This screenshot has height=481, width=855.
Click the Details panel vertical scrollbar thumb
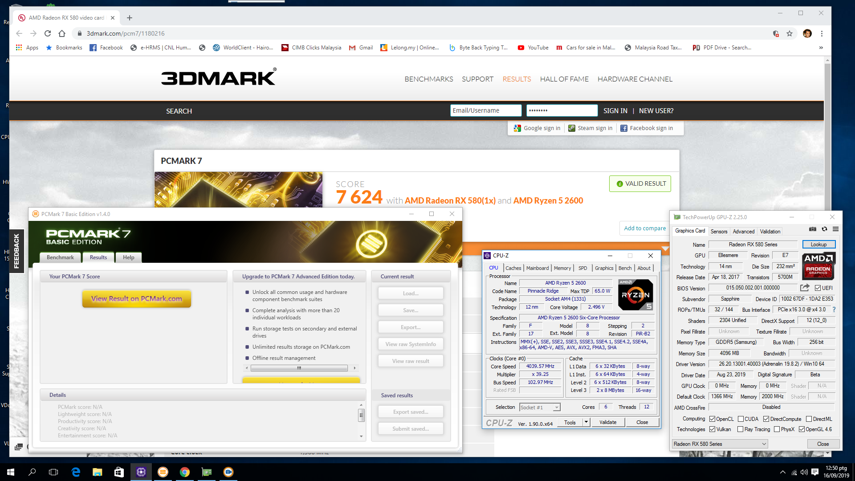point(361,415)
